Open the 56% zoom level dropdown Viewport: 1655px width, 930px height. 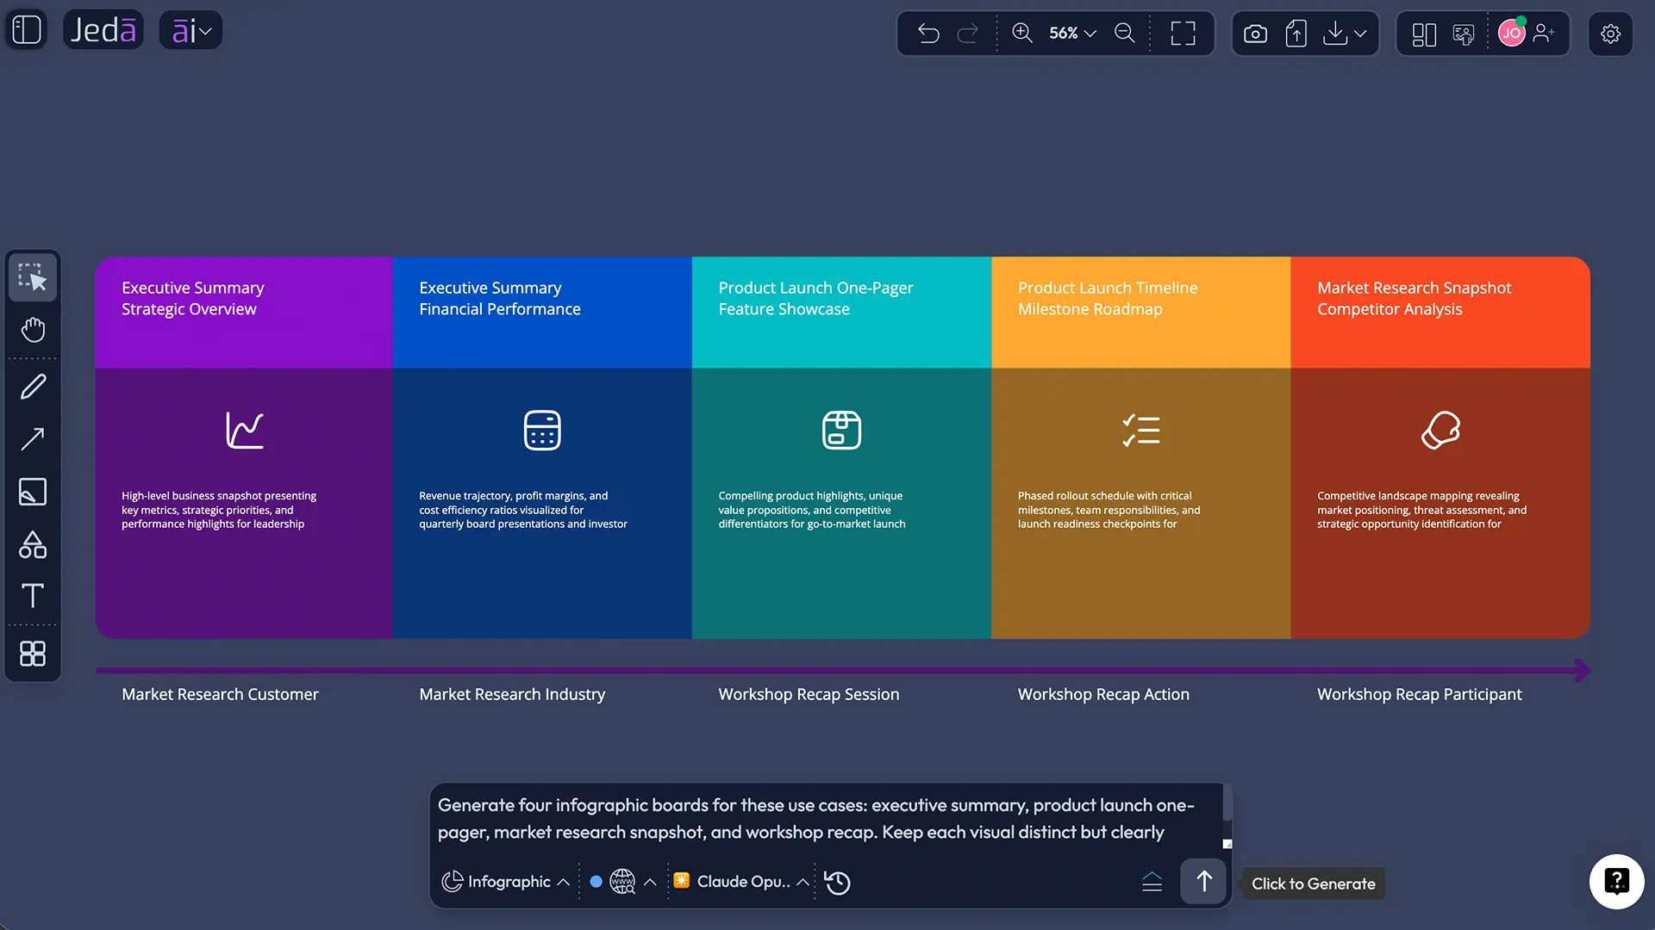(1072, 34)
